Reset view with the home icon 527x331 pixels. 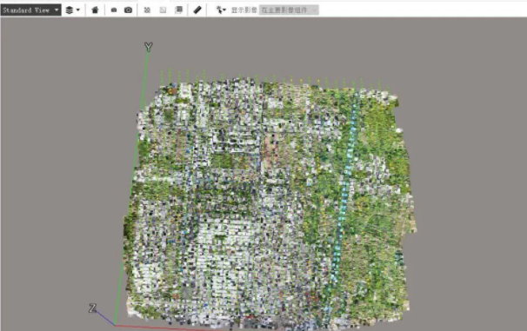click(95, 10)
